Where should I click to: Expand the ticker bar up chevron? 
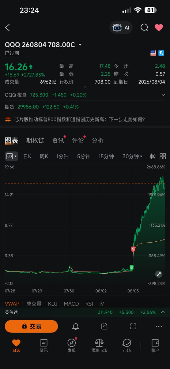click(163, 312)
